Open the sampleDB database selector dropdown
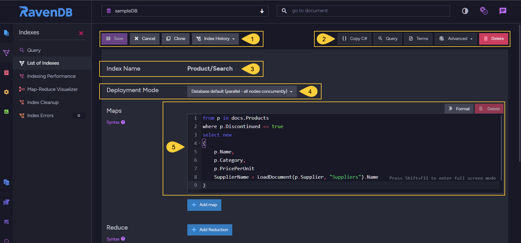This screenshot has width=521, height=243. coord(185,11)
